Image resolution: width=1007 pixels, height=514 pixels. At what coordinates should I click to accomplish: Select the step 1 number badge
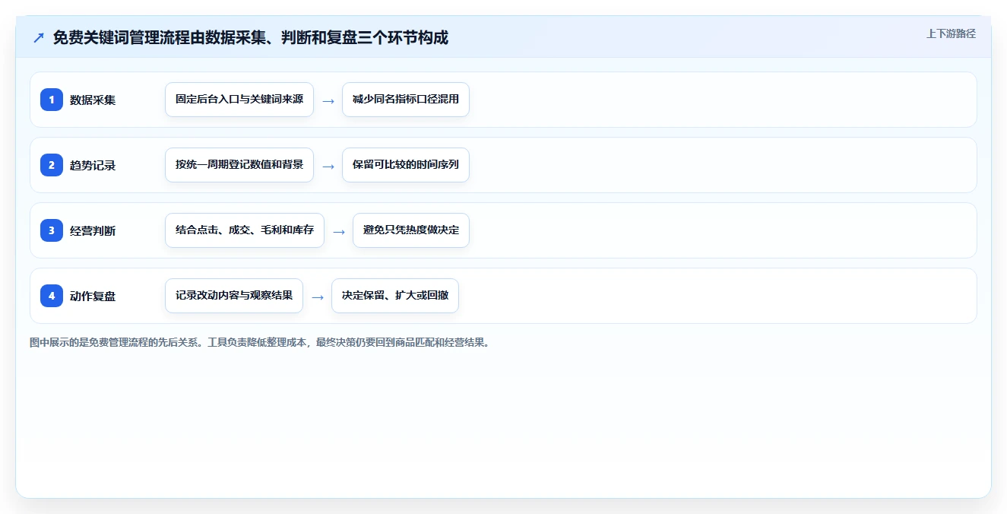tap(52, 100)
